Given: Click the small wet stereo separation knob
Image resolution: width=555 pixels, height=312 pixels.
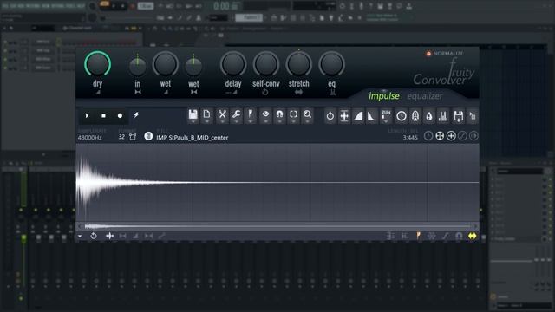Looking at the screenshot, I should pos(193,67).
